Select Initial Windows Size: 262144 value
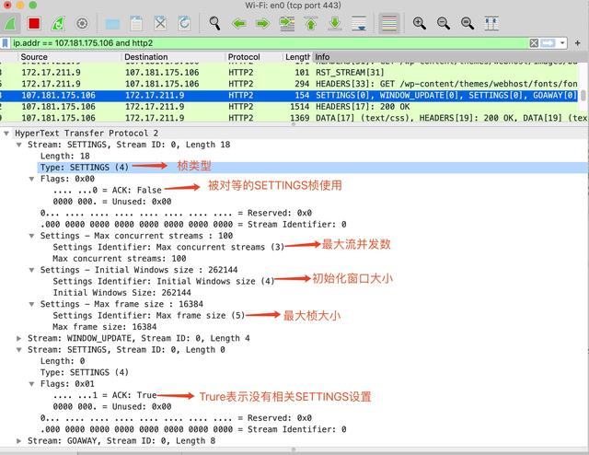The height and width of the screenshot is (455, 589). click(x=121, y=293)
